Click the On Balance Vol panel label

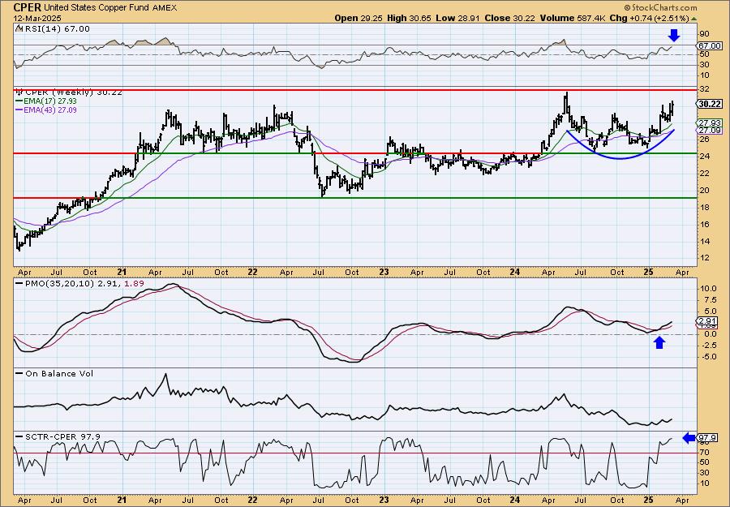[59, 374]
